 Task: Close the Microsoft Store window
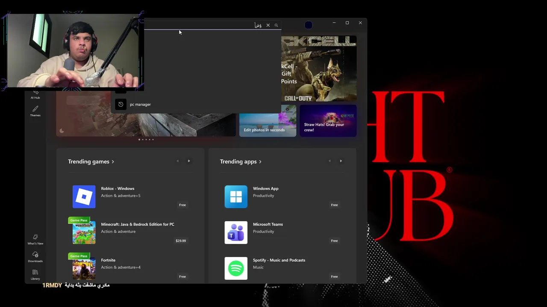tap(360, 23)
